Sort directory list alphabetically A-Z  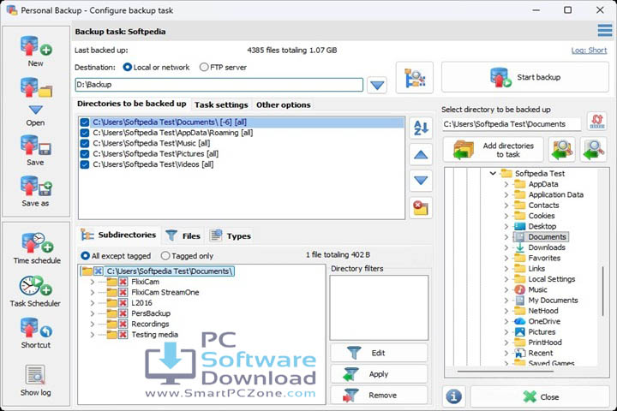point(421,128)
